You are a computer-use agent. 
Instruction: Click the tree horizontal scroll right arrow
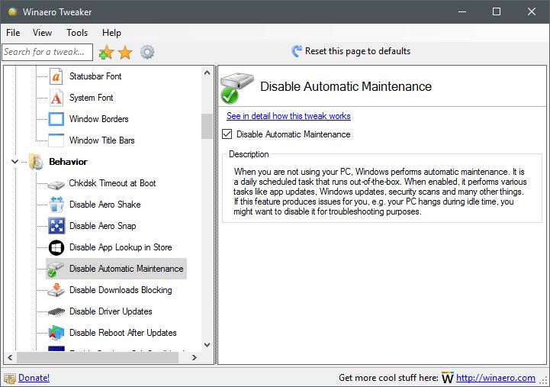point(194,357)
